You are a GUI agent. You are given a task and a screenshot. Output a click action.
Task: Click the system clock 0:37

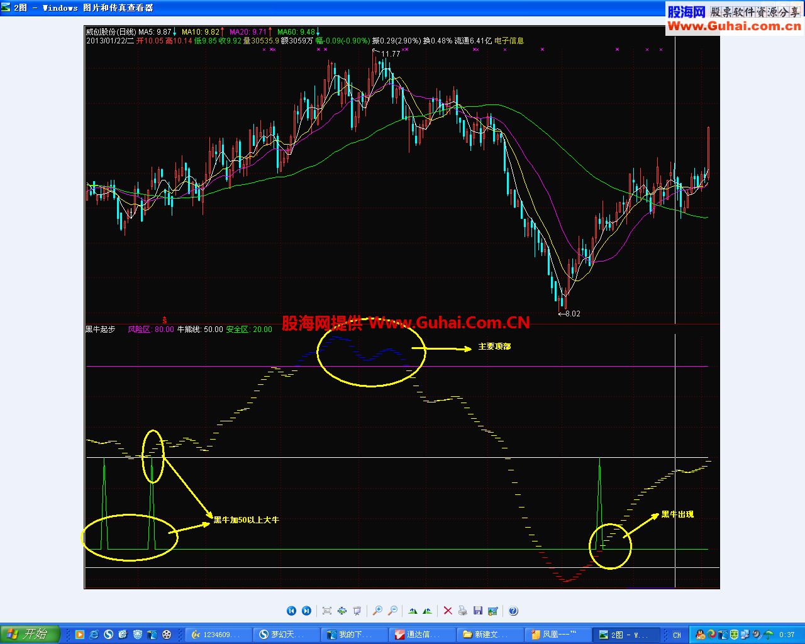(x=787, y=635)
